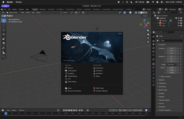184x119 pixels.
Task: Open the Object Mode dropdown
Action: point(13,13)
